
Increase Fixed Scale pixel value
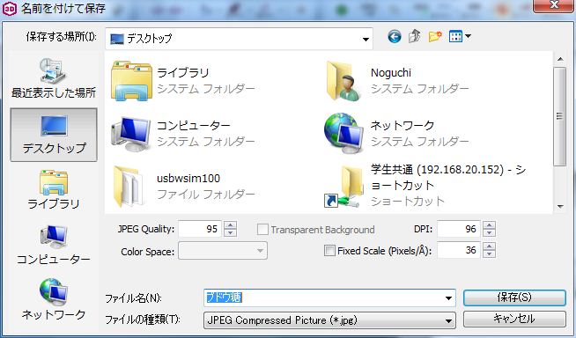pos(489,246)
